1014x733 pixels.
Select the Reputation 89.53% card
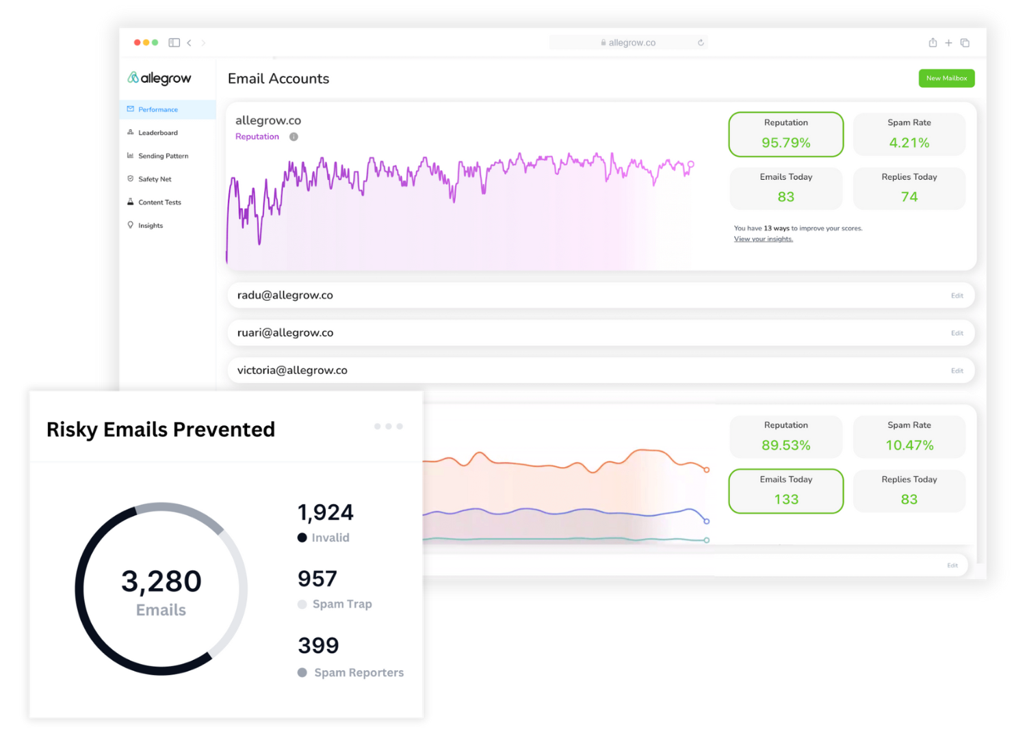pyautogui.click(x=785, y=436)
